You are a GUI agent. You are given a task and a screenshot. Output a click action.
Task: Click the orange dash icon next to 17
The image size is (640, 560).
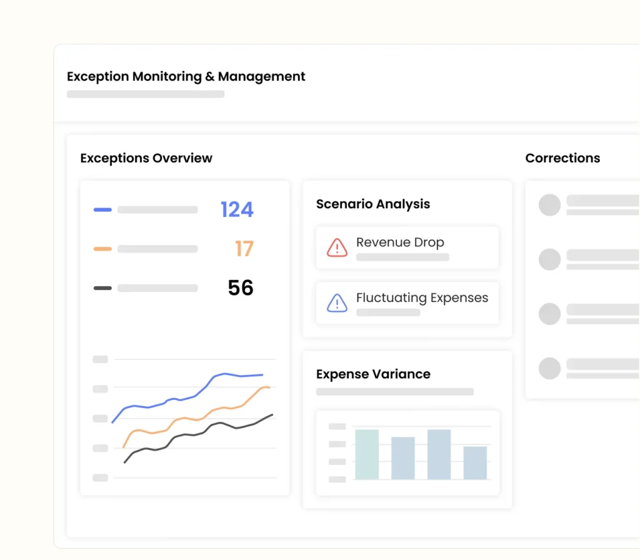(102, 249)
